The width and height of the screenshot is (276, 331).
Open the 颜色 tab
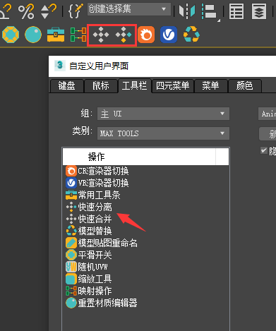(245, 85)
